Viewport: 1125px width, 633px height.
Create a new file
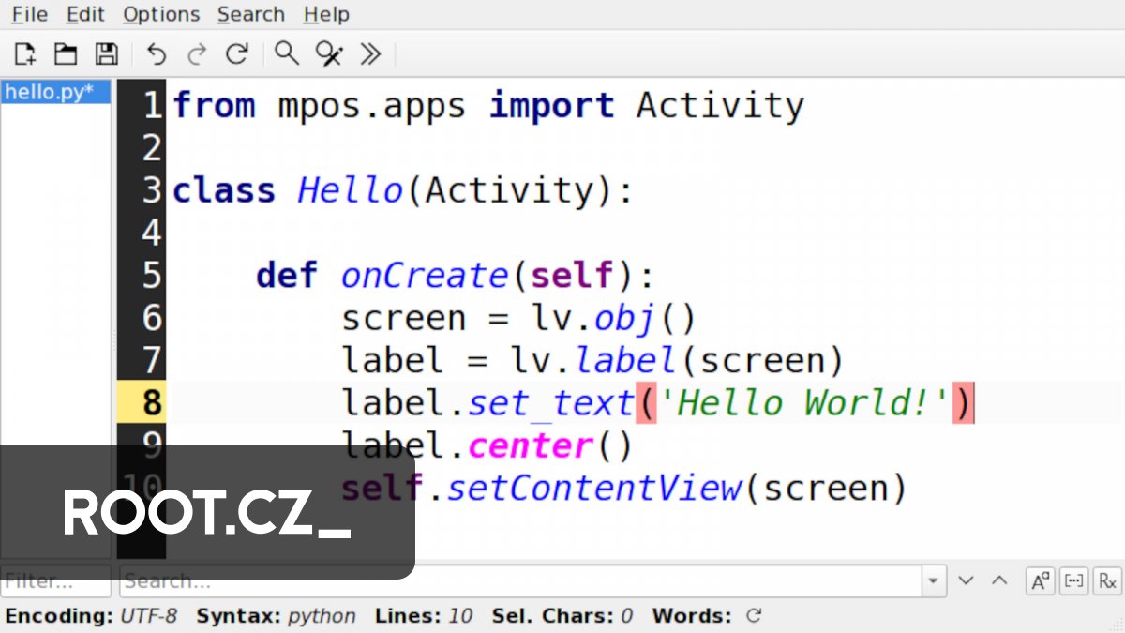pos(23,53)
